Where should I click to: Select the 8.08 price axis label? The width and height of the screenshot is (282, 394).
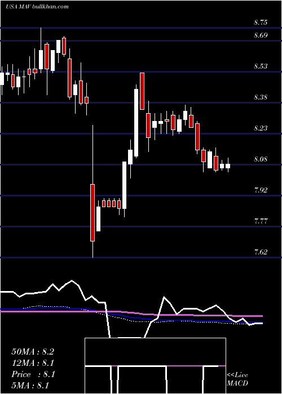click(x=261, y=159)
